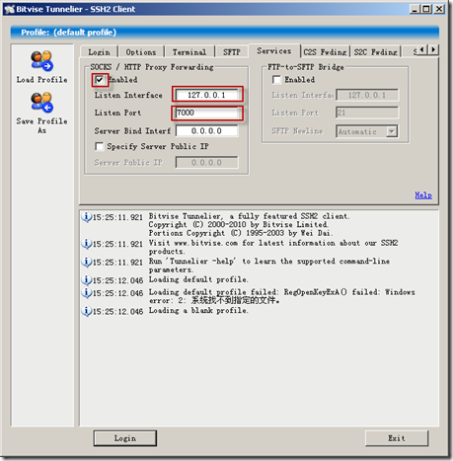
Task: Click 'Profile: (default profile)' header text
Action: click(x=68, y=33)
